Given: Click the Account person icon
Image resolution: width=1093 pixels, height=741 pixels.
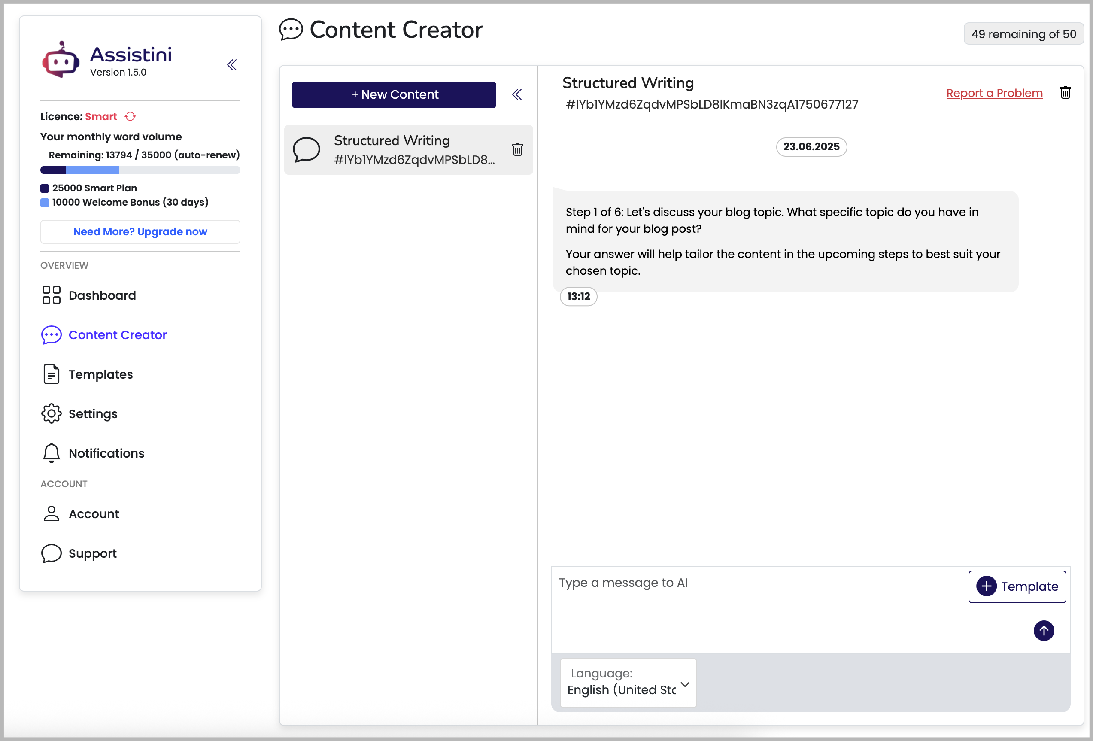Looking at the screenshot, I should (x=51, y=514).
